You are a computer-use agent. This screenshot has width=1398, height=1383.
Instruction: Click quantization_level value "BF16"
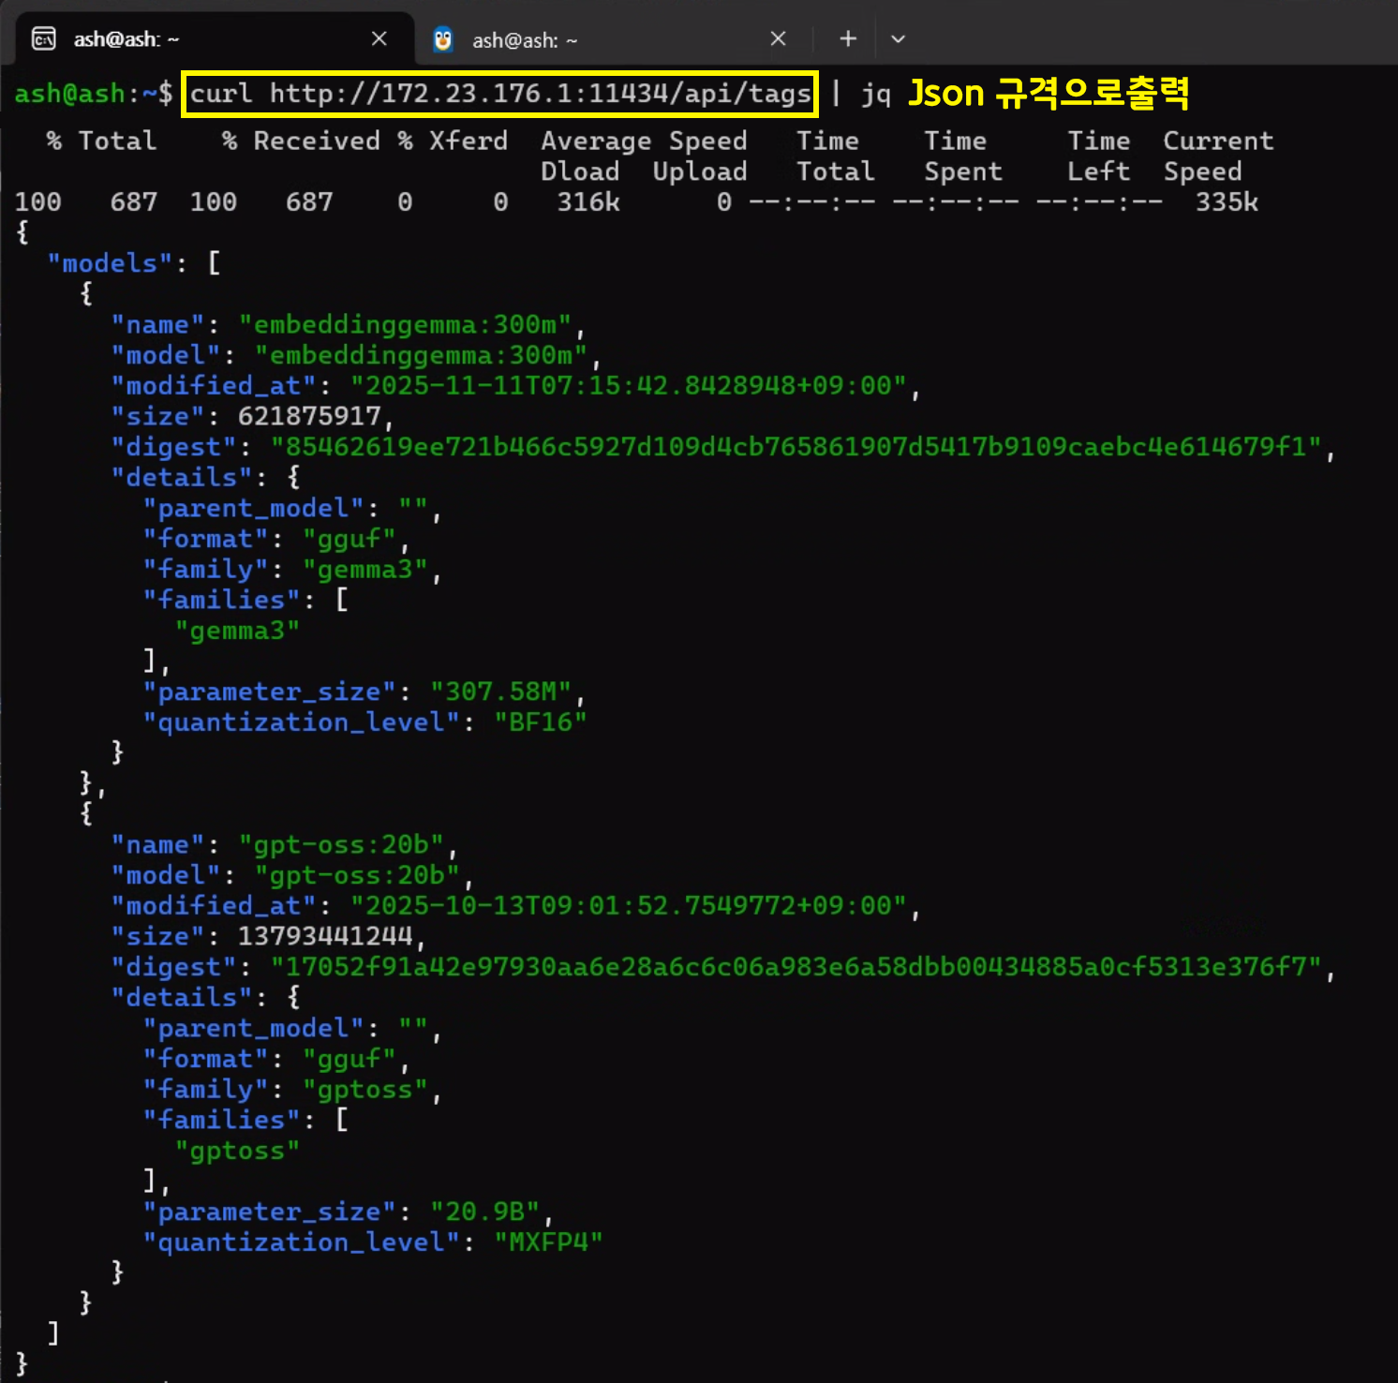pos(541,721)
